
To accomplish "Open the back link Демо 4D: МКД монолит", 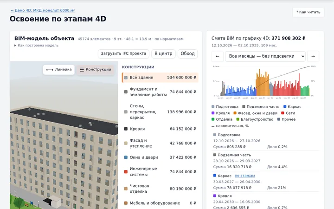I will pyautogui.click(x=42, y=10).
